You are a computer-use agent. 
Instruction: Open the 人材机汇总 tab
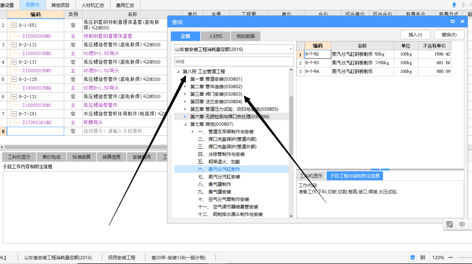pyautogui.click(x=93, y=5)
